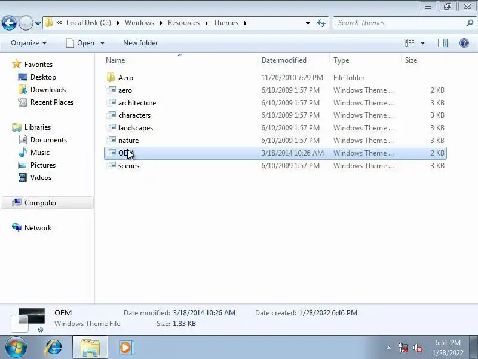
Task: Click the folder icon in address bar
Action: point(48,23)
